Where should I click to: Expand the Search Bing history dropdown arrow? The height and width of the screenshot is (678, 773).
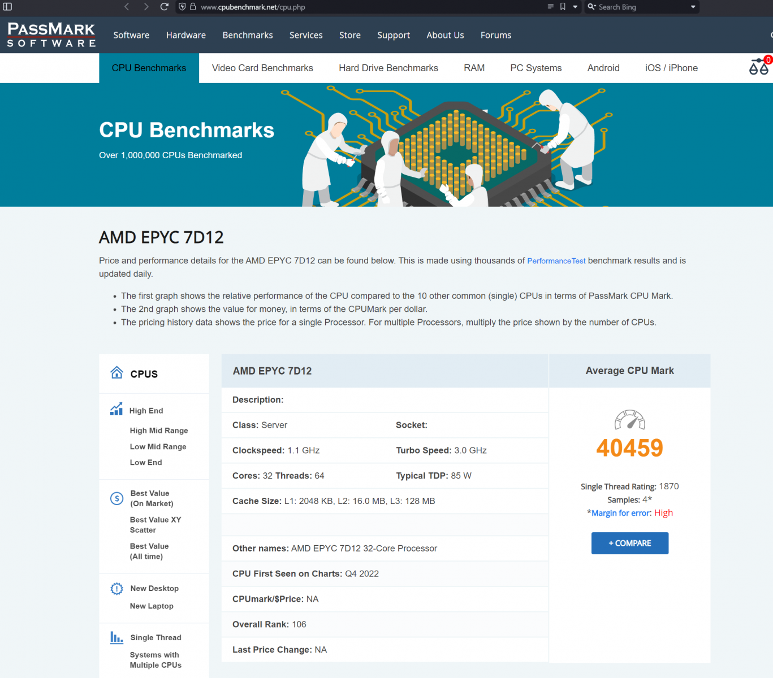(693, 7)
